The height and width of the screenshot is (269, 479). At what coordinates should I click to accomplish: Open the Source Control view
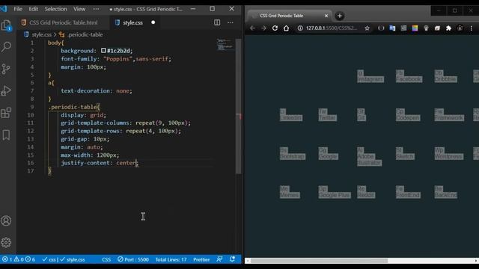pos(6,69)
